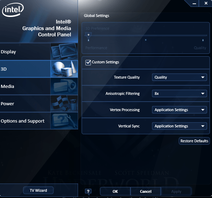Click the Graphics and Media Control Panel title
Screen dimensions: 212x198
pos(46,28)
